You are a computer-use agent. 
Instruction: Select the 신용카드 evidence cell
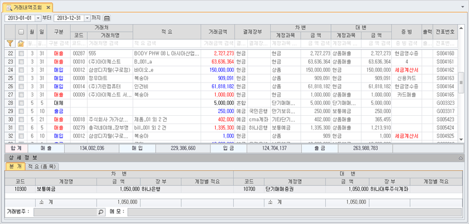pos(406,78)
